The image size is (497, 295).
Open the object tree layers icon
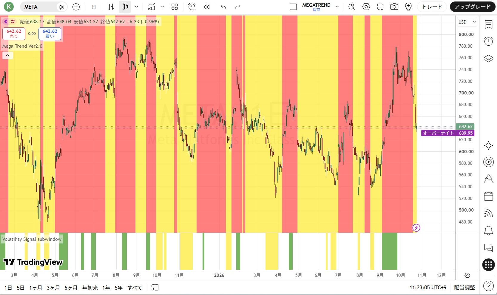[488, 58]
